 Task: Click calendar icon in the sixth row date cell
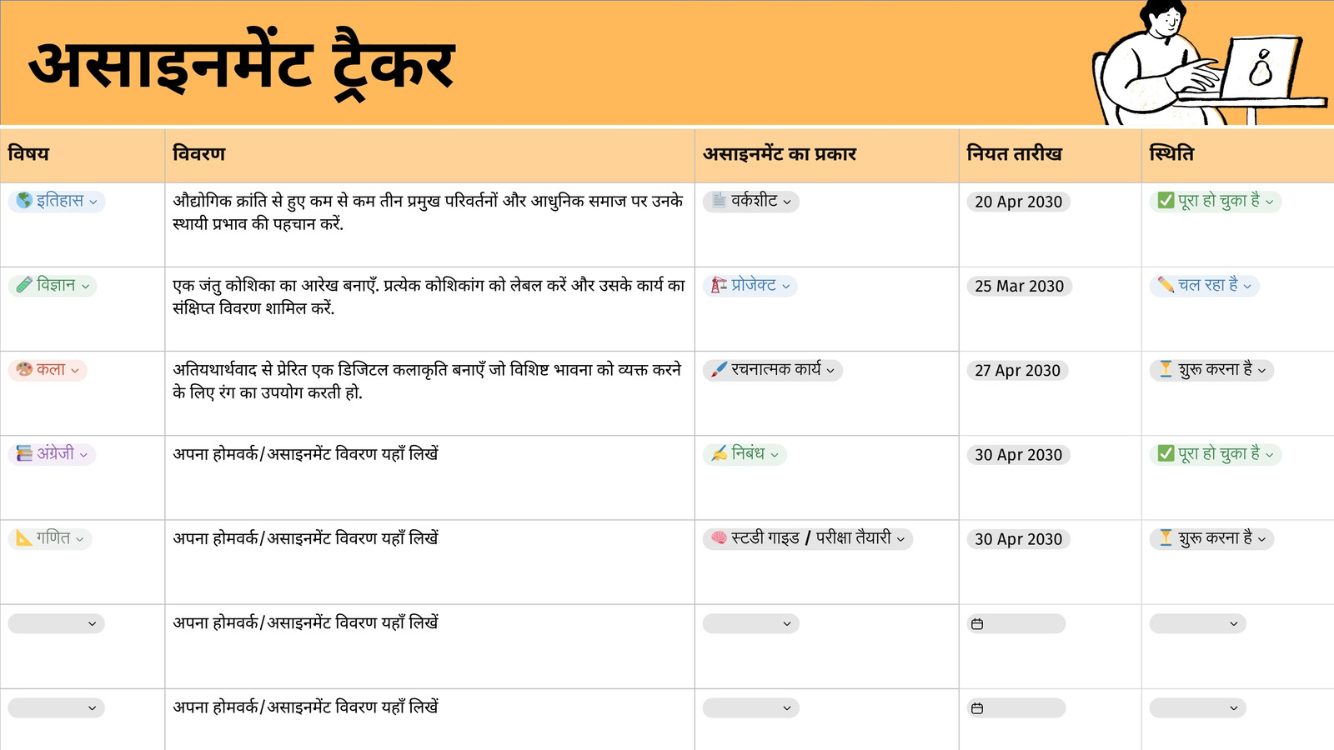click(x=977, y=623)
